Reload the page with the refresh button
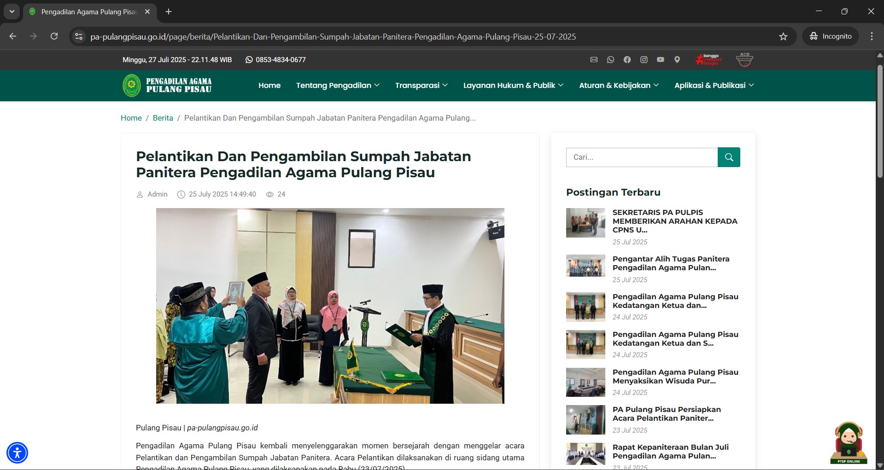884x470 pixels. point(54,36)
